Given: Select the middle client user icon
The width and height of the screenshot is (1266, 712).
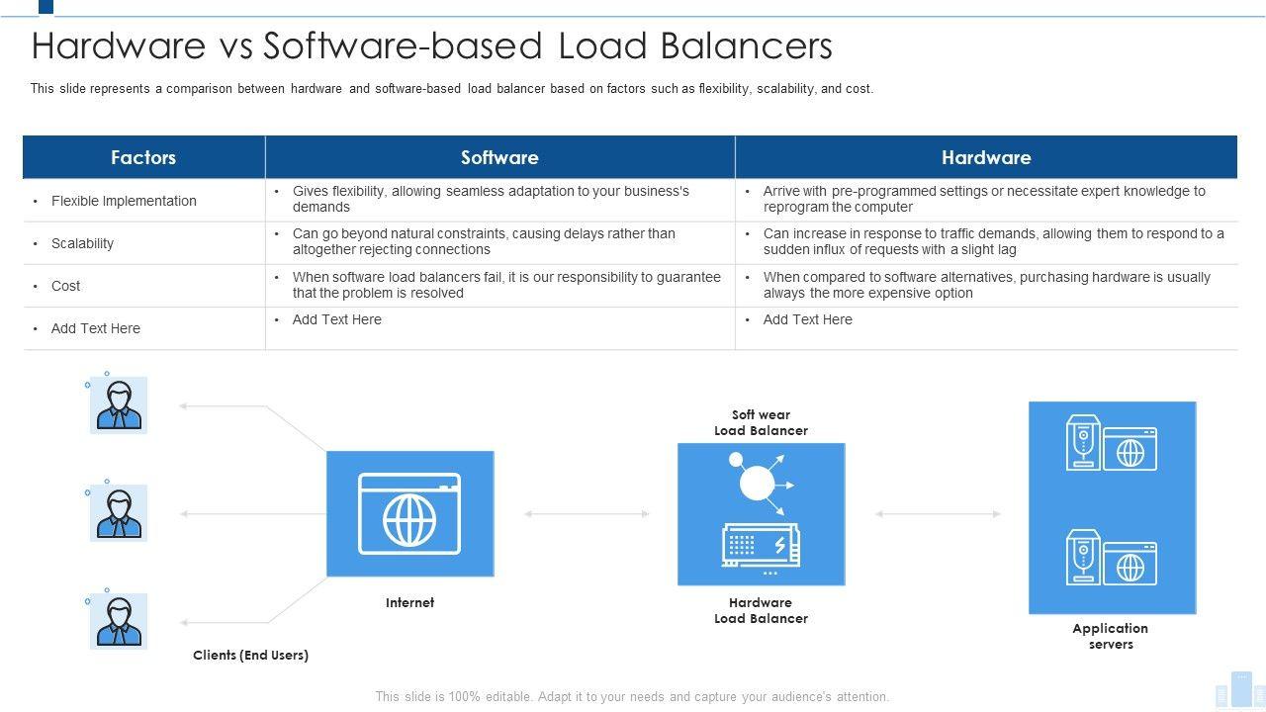Looking at the screenshot, I should click(x=119, y=513).
